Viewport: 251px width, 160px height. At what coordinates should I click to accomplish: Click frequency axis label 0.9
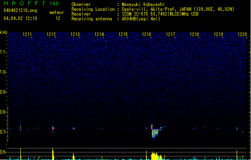coord(4,92)
